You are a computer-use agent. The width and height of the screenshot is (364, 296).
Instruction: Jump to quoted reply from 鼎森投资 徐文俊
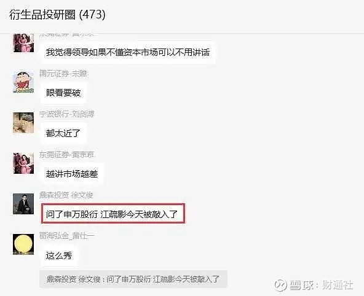[x=133, y=279]
